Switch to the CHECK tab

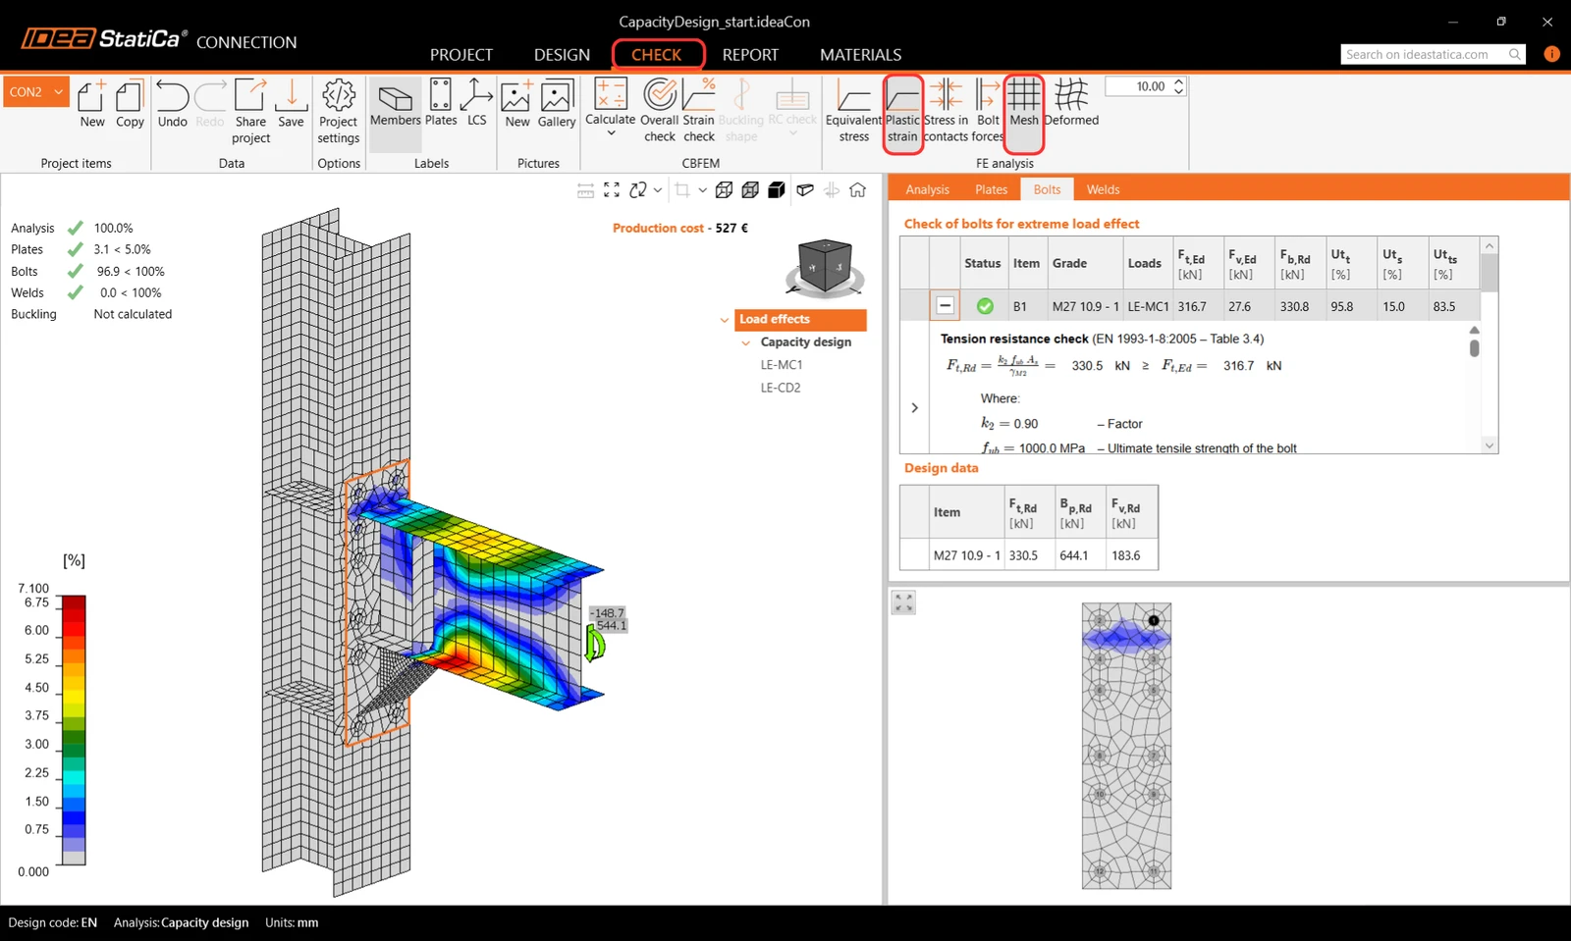(x=657, y=55)
